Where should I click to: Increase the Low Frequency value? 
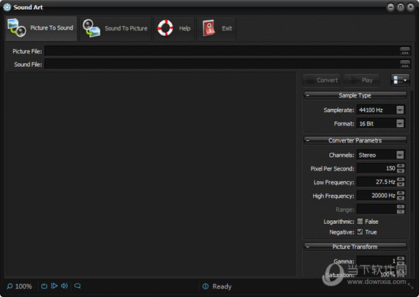tap(401, 180)
